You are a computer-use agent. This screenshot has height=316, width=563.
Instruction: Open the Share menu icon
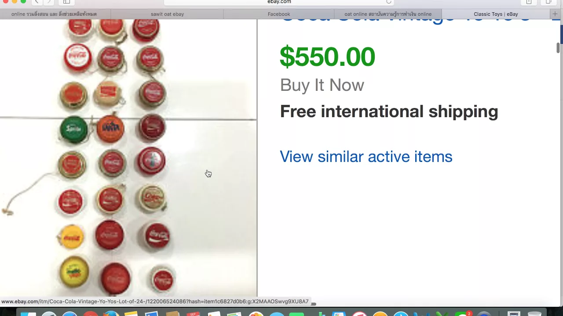click(x=529, y=2)
